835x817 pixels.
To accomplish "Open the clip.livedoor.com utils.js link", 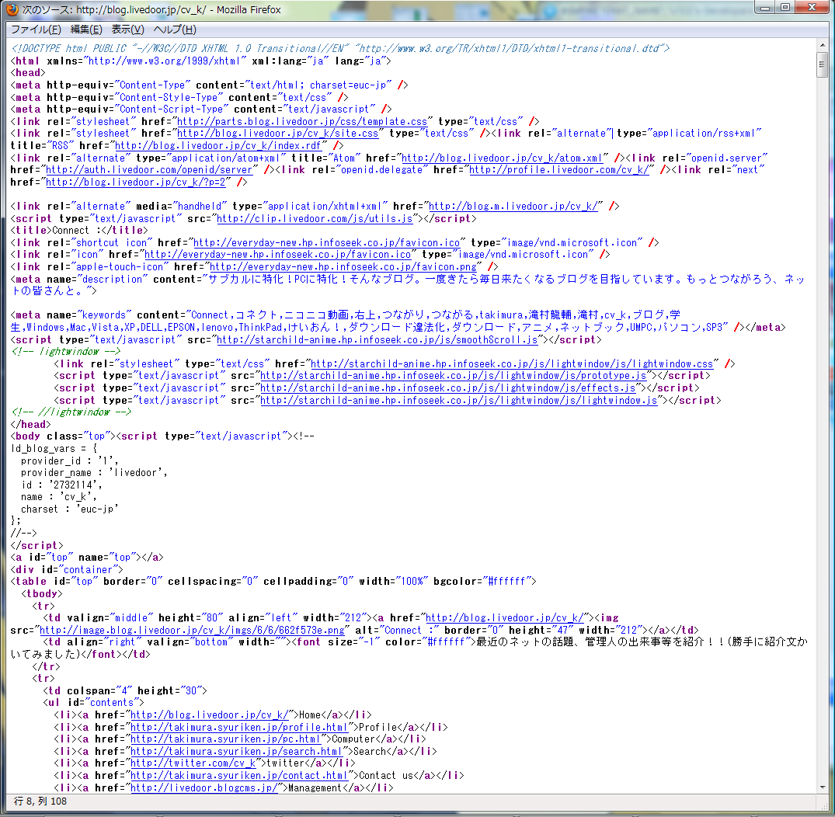I will point(315,218).
